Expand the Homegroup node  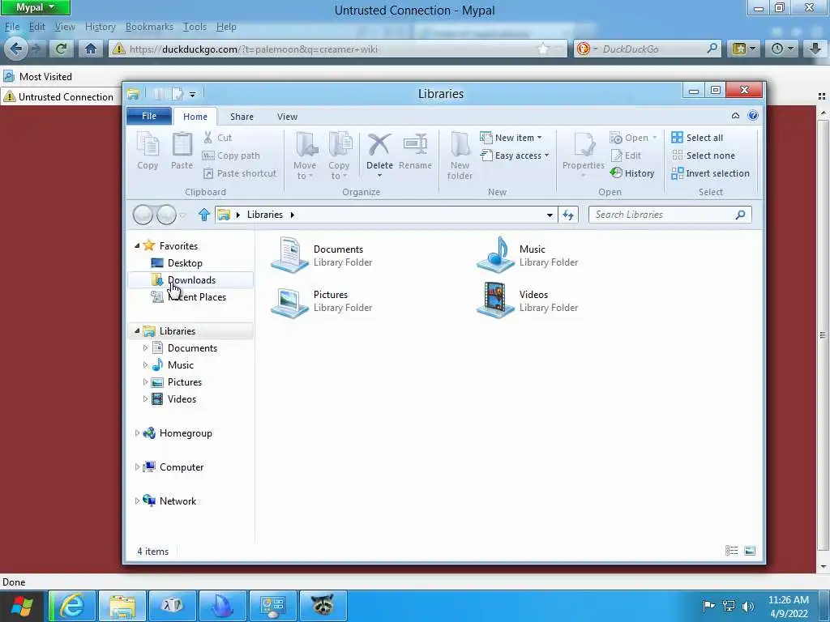(x=137, y=433)
